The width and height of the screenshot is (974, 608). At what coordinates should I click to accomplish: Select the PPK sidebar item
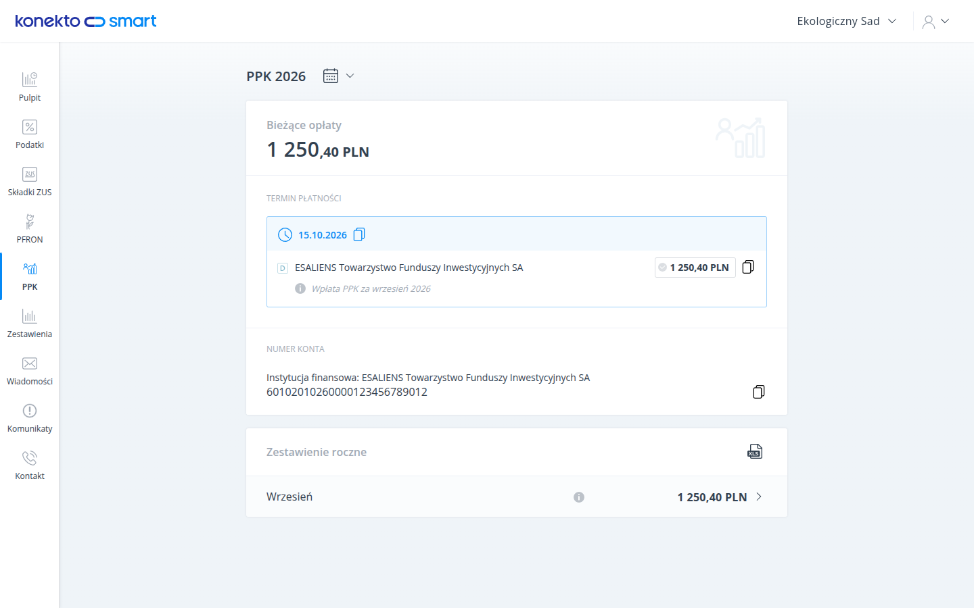coord(30,276)
